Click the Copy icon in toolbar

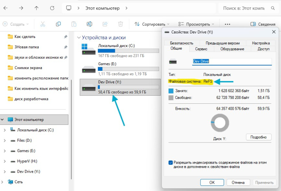click(58, 24)
